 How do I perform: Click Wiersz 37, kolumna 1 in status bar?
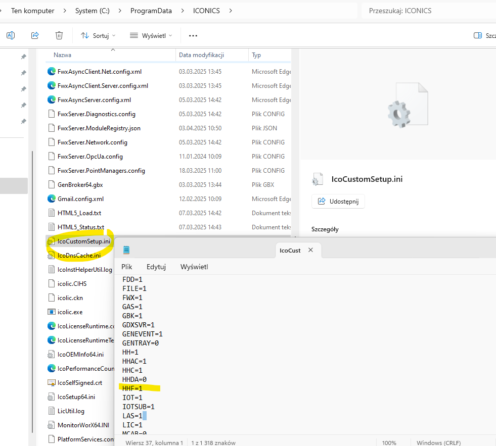(154, 443)
